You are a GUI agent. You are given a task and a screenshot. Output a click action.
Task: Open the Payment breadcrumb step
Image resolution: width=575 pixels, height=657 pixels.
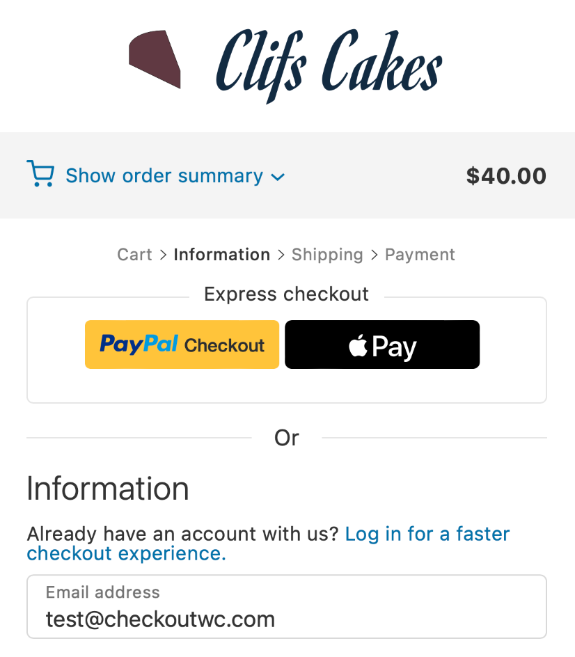420,255
